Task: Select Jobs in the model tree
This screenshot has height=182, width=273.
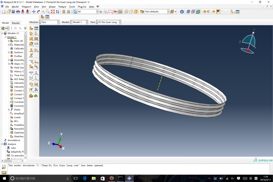Action: click(x=13, y=148)
